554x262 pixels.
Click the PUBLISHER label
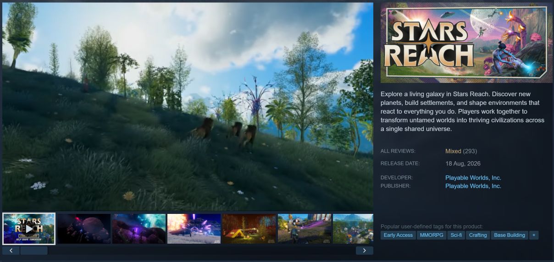(x=395, y=186)
